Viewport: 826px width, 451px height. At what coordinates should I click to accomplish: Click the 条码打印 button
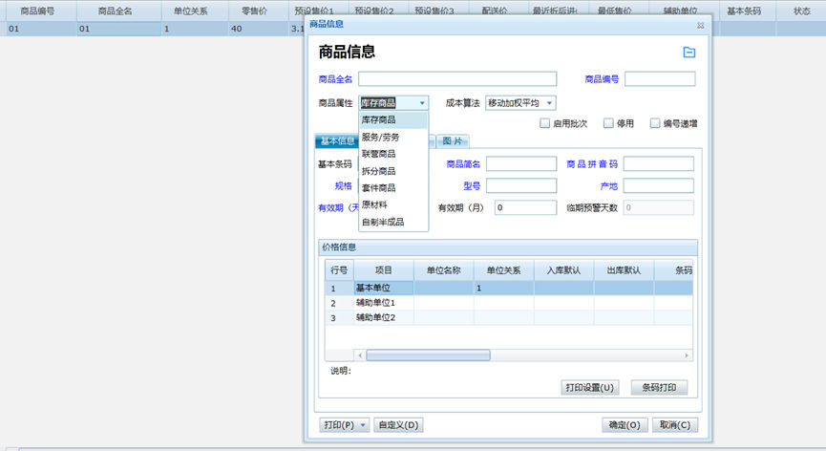[x=659, y=387]
